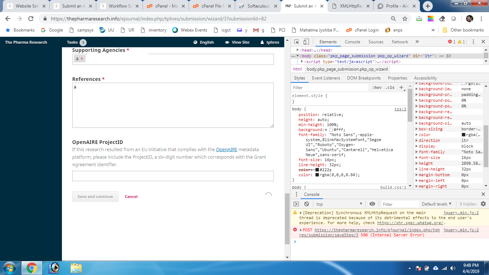Open a new browser tab
The width and height of the screenshot is (489, 275).
point(428,6)
